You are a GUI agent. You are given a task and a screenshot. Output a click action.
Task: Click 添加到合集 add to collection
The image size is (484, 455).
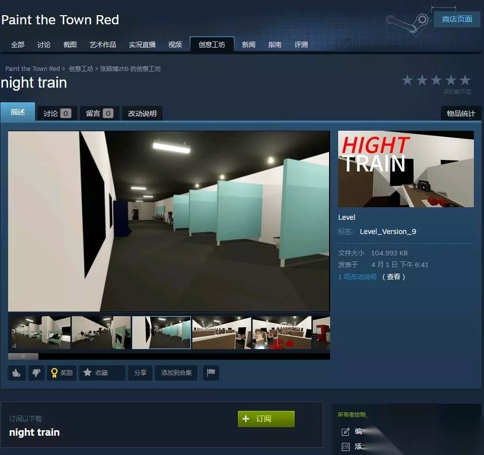176,373
